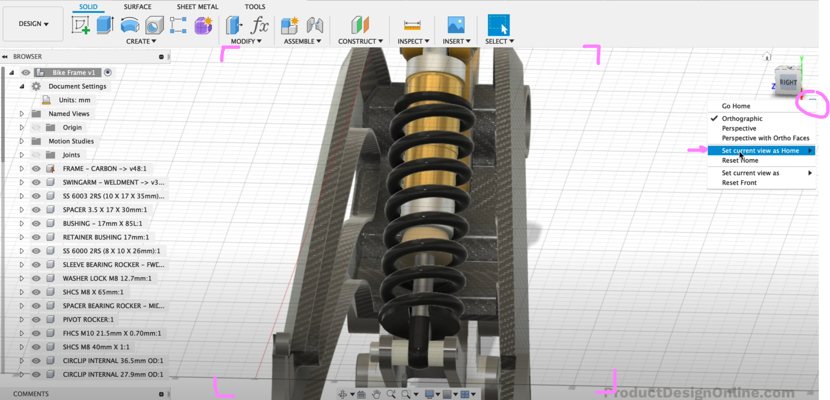Activate the Bike Frame v1 radio button
The width and height of the screenshot is (830, 400).
(108, 72)
